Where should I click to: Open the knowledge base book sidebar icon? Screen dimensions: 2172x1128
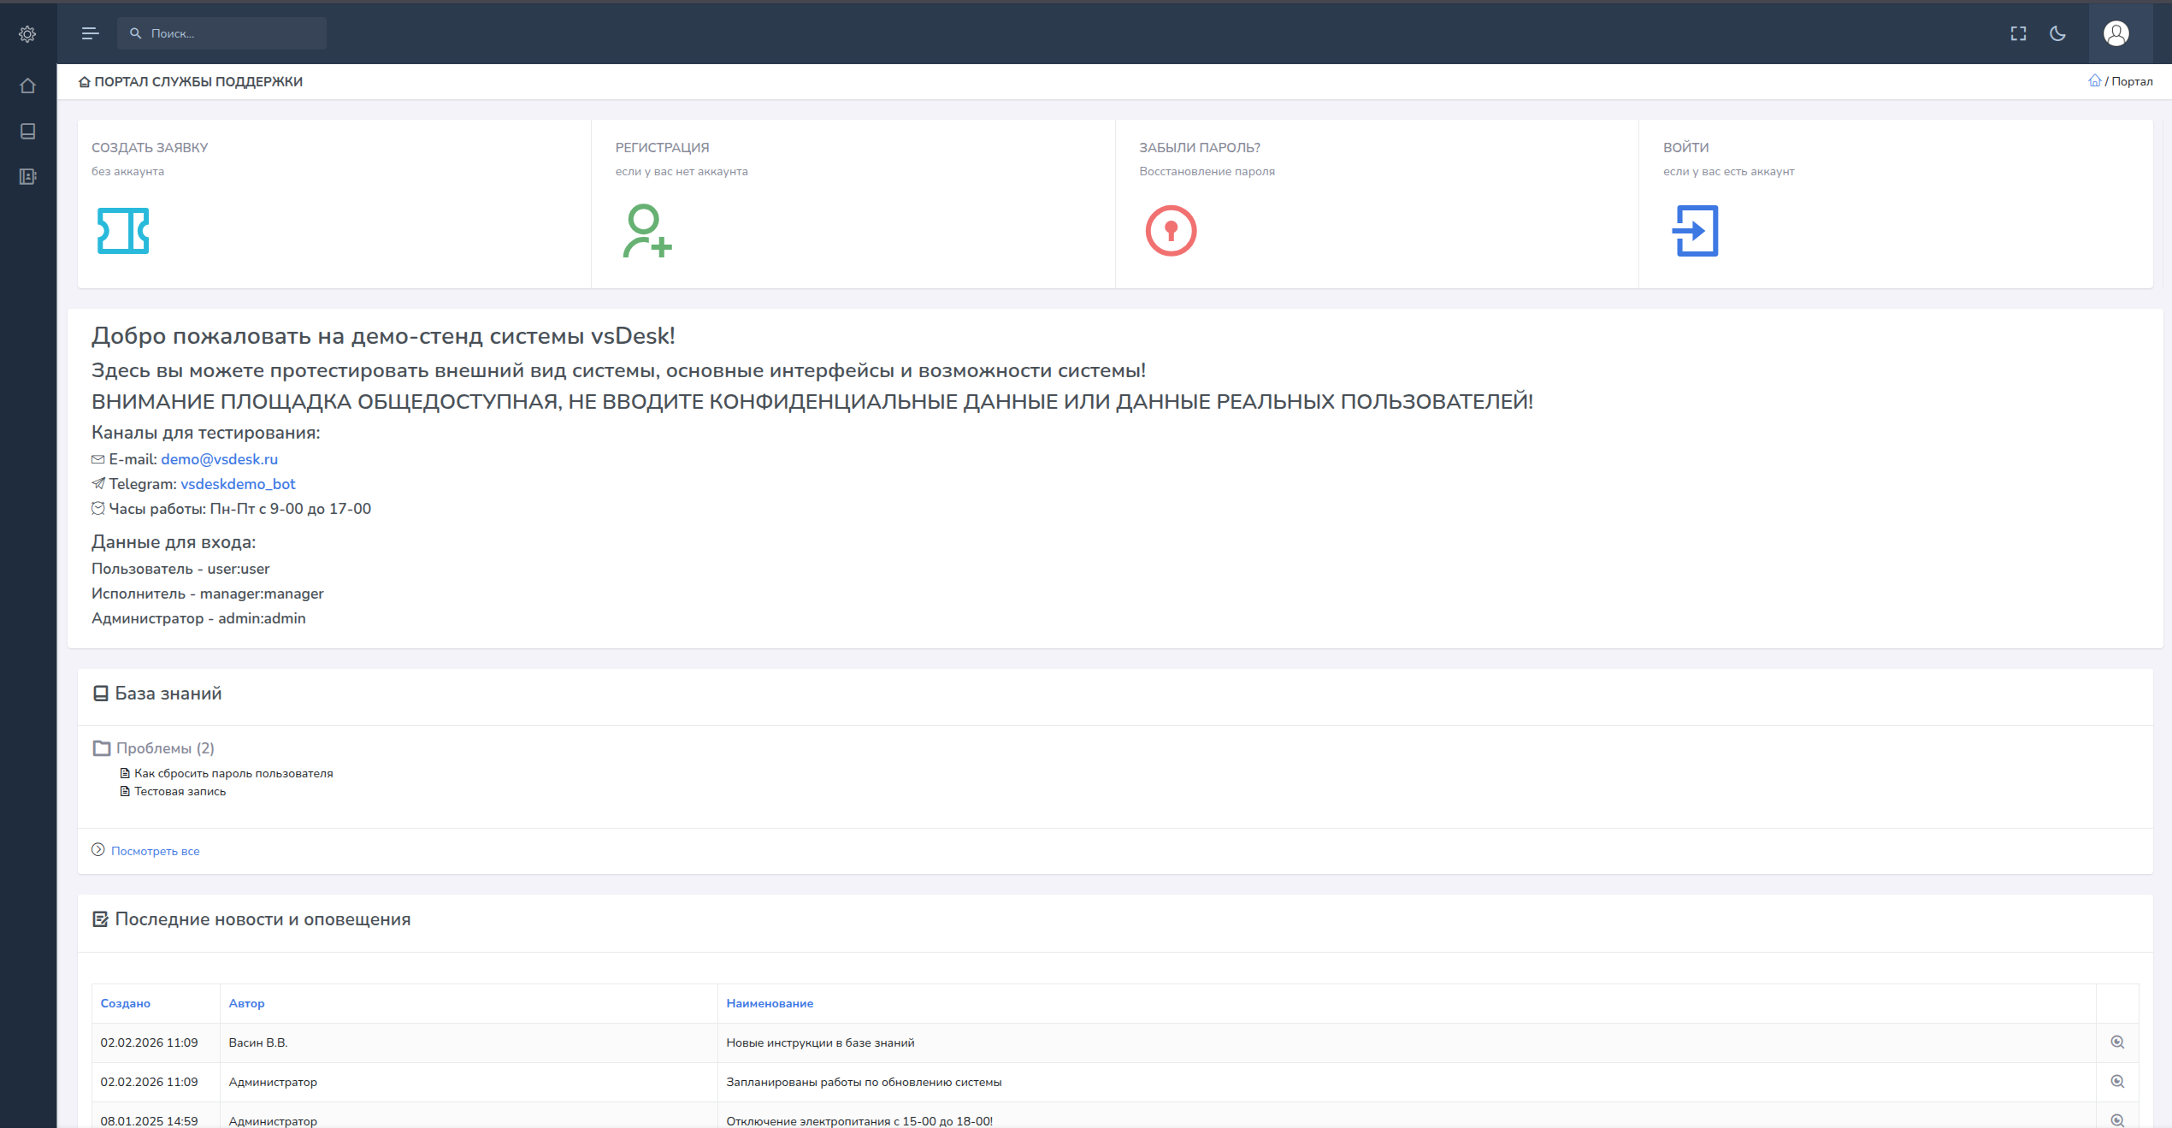click(x=27, y=131)
